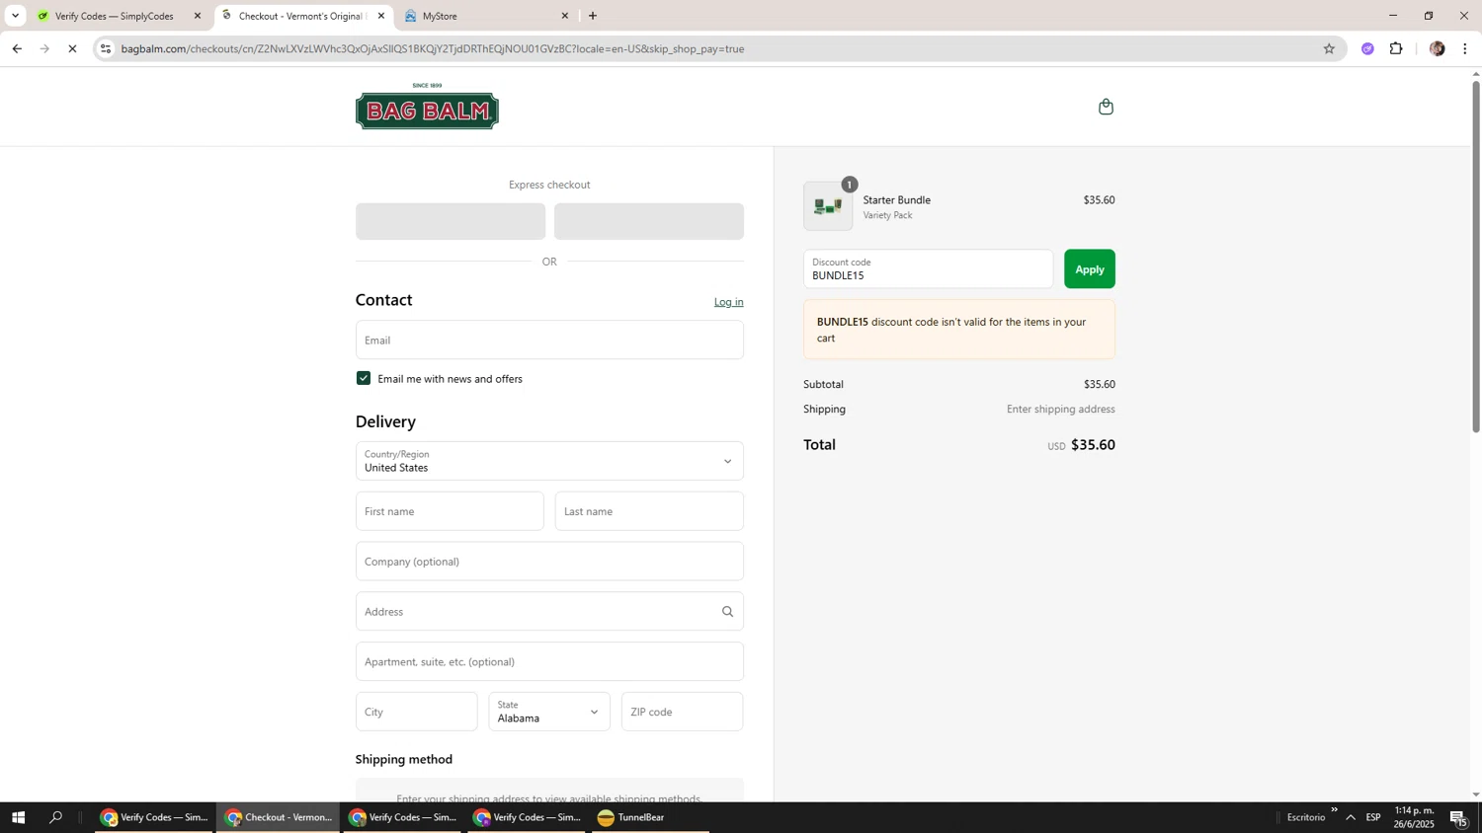Close the Checkout tab
Viewport: 1482px width, 833px height.
click(381, 16)
